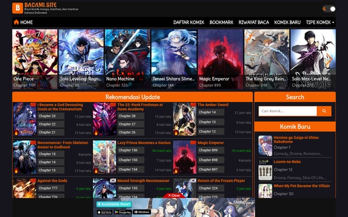
Task: Open The SS-Rank Freshman at Dawn Academy title
Action: click(140, 107)
